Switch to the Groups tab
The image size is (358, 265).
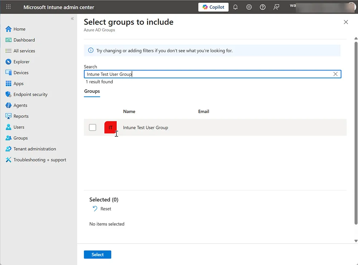92,91
